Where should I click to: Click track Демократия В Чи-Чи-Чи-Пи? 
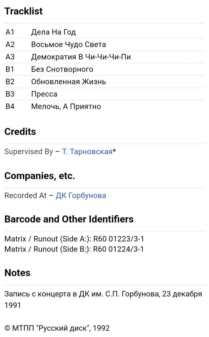tap(81, 57)
